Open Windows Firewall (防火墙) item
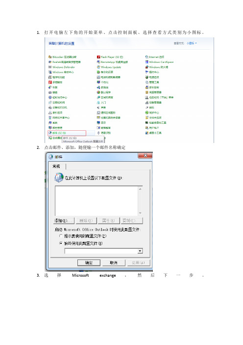The width and height of the screenshot is (243, 345). tap(157, 67)
